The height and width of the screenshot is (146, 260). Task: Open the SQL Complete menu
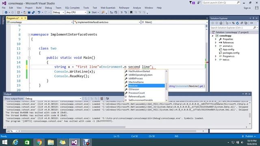[x=72, y=8]
